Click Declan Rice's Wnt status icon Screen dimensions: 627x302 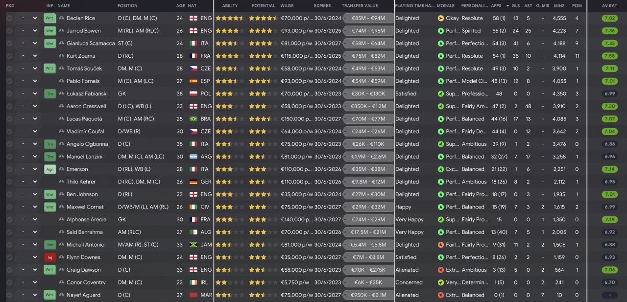coord(49,18)
